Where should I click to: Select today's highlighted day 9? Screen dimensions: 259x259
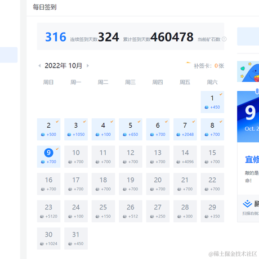[48, 157]
